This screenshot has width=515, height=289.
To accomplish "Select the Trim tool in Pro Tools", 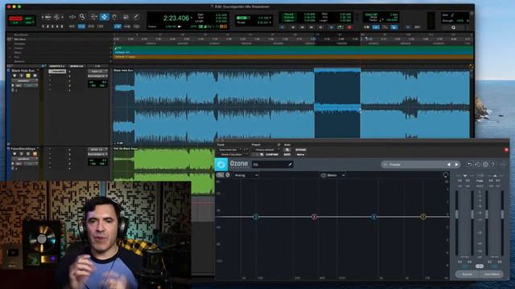I will [94, 17].
